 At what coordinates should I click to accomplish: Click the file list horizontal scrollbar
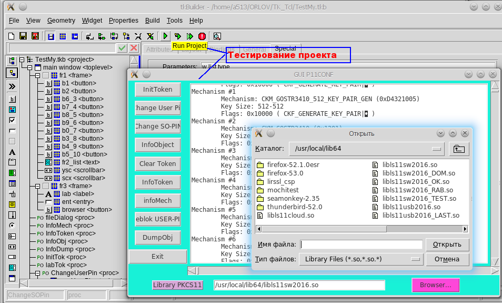click(x=362, y=229)
